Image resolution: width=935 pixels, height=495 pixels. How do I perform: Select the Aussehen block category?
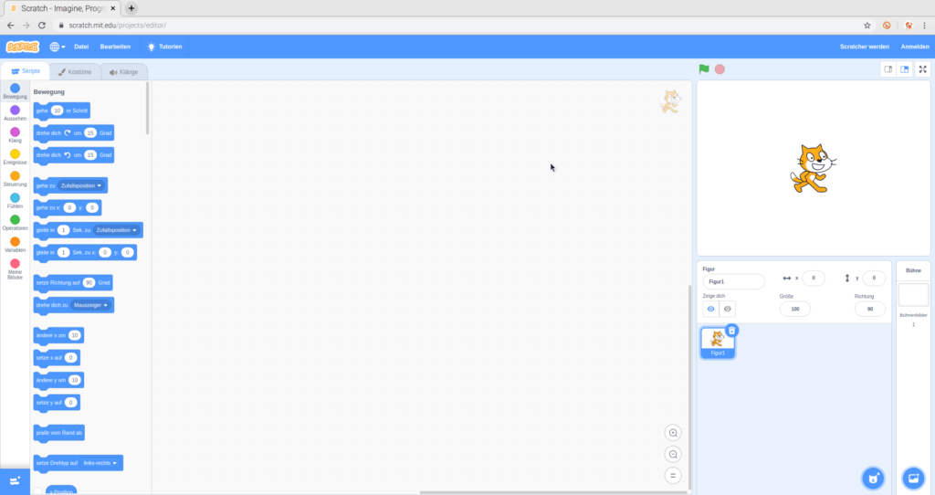click(15, 113)
